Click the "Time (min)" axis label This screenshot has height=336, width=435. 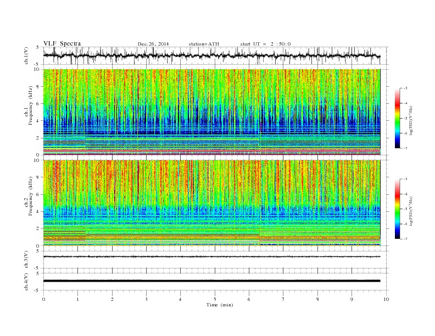pyautogui.click(x=220, y=305)
